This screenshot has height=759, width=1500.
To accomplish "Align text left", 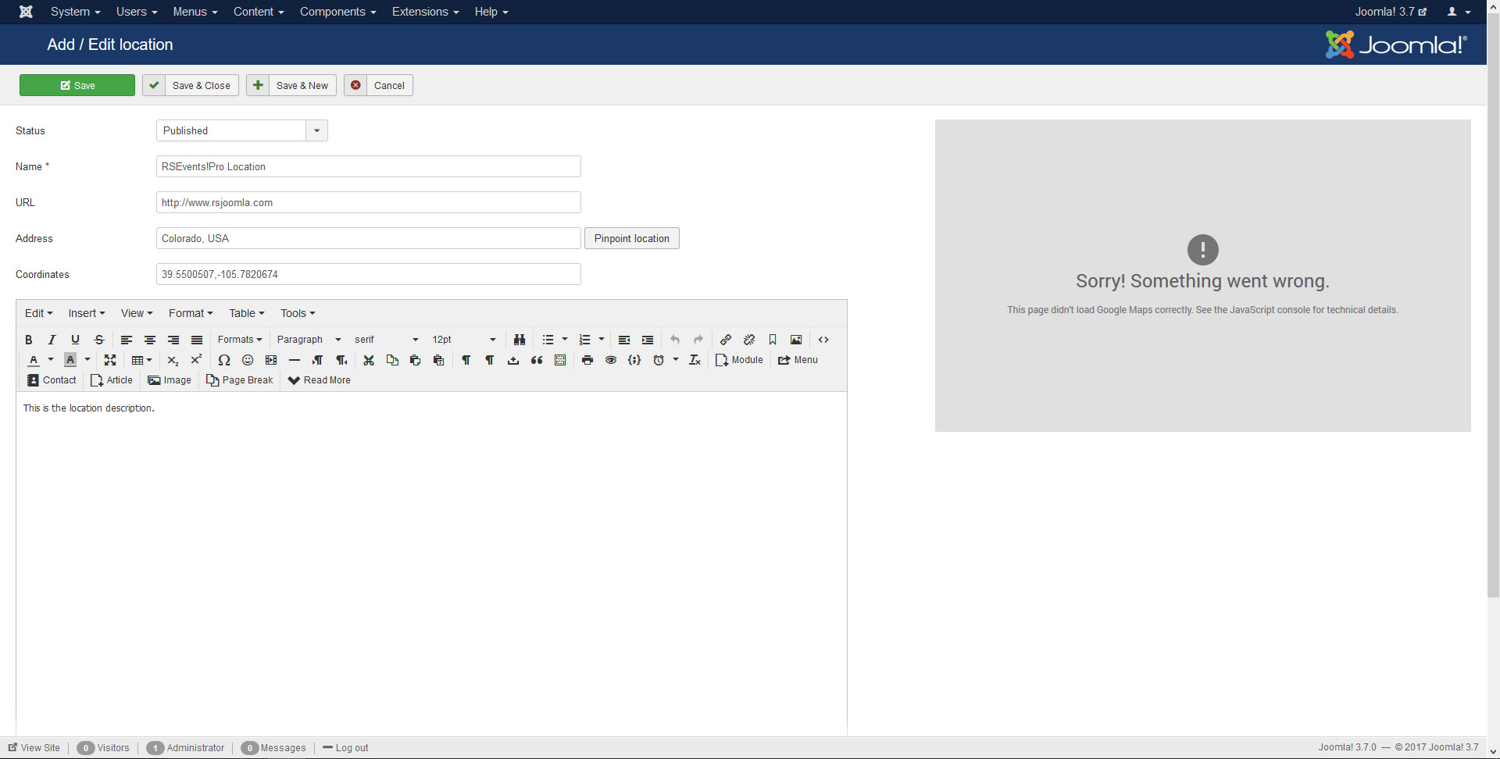I will pos(127,340).
